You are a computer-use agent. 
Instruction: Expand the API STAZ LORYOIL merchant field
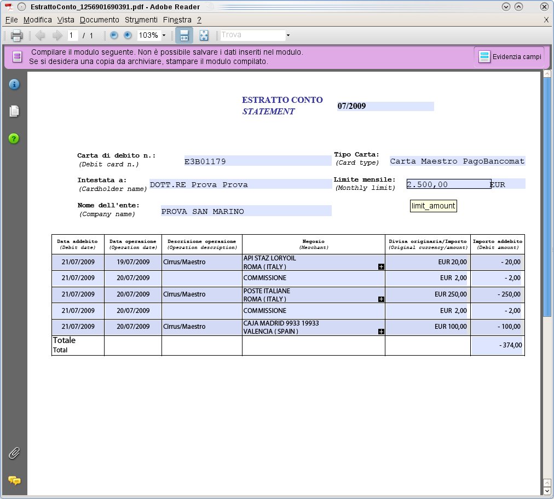tap(381, 266)
